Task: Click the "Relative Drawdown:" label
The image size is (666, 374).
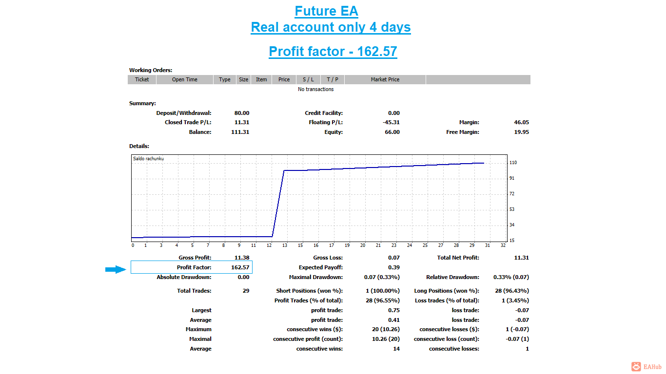Action: click(x=452, y=277)
